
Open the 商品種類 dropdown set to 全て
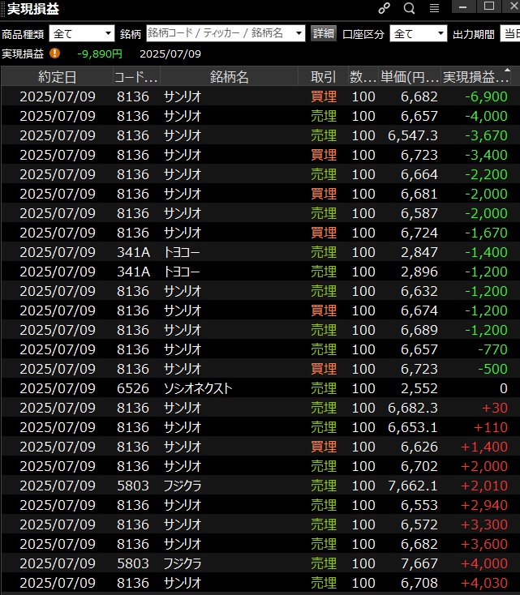[x=82, y=34]
